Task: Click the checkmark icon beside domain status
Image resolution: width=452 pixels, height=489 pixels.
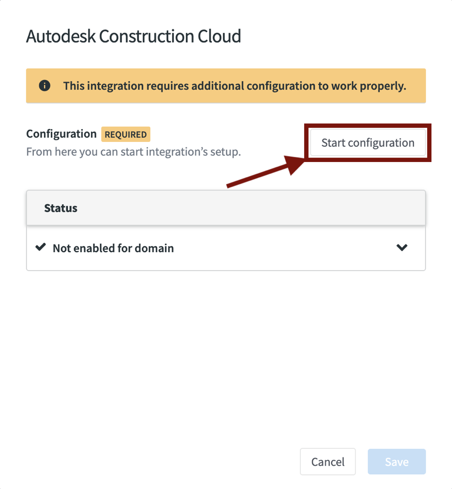Action: [40, 248]
